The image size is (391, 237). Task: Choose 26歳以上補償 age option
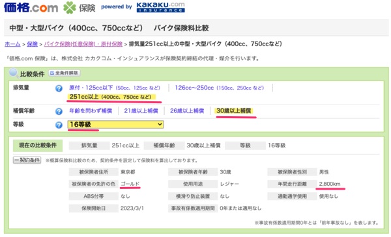[187, 111]
